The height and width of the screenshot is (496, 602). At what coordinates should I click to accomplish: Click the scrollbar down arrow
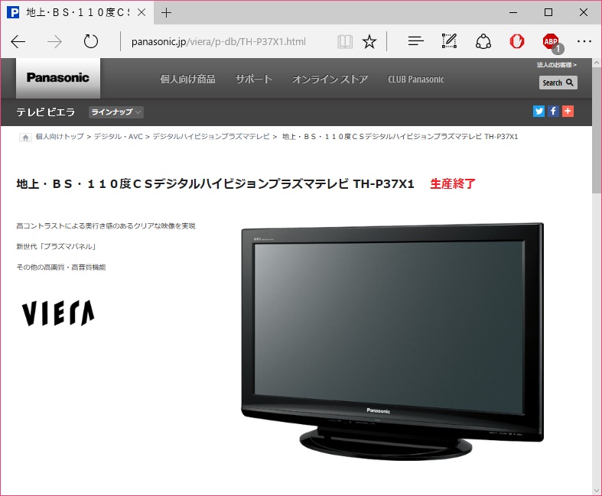(x=597, y=490)
